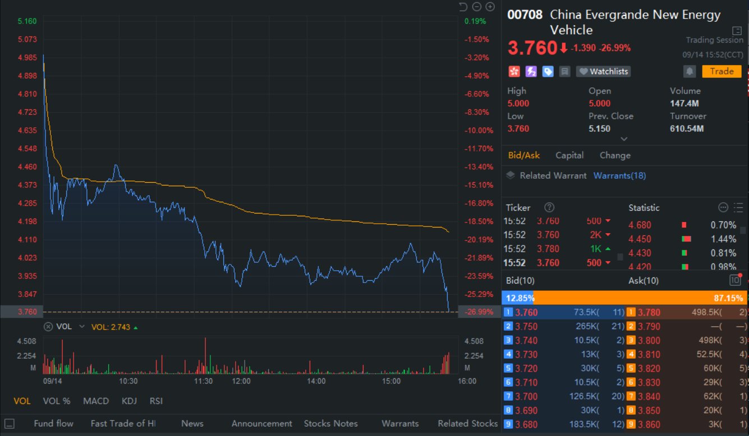Screen dimensions: 749x436
Task: Switch to the Change tab
Action: tap(615, 155)
